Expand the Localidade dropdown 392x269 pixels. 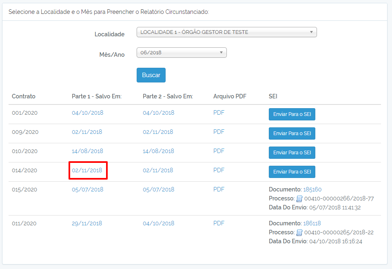[226, 32]
